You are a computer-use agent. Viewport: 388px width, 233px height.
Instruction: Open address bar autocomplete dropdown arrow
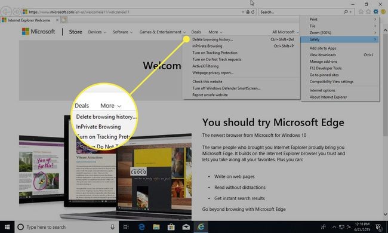click(243, 12)
